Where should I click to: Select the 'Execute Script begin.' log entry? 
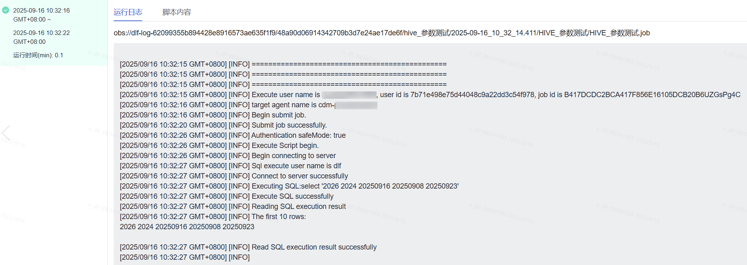coord(285,146)
